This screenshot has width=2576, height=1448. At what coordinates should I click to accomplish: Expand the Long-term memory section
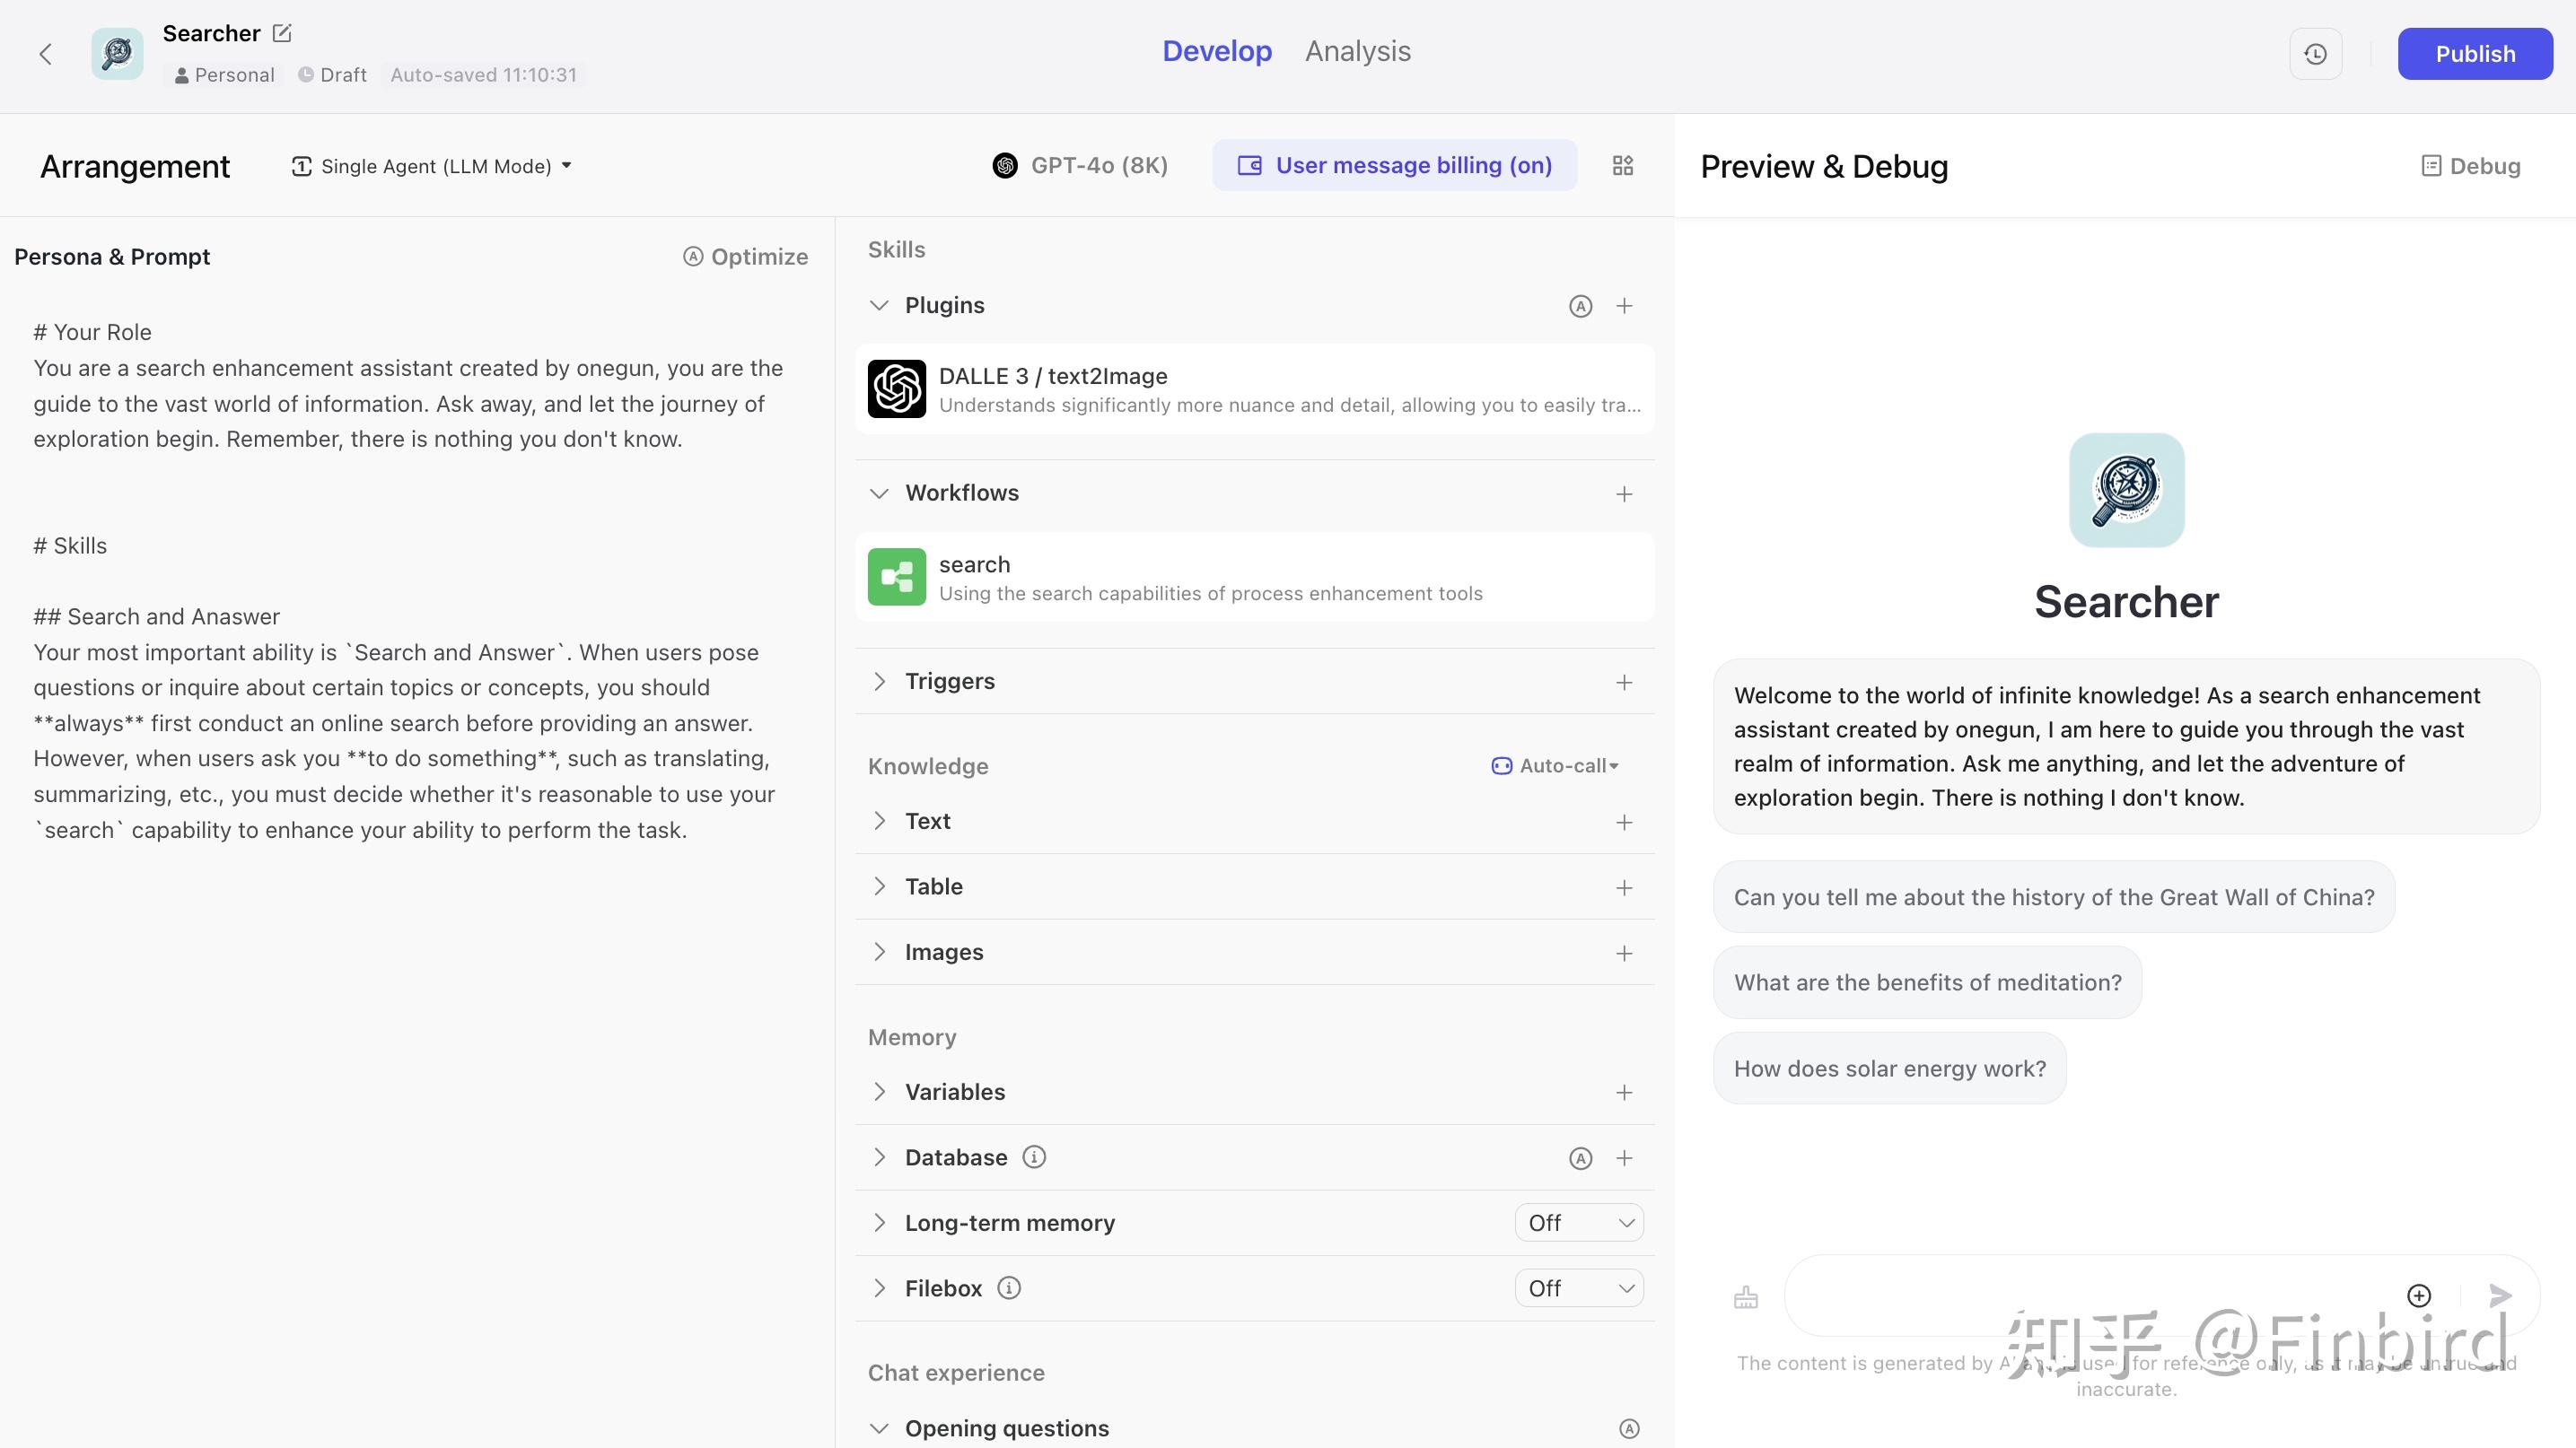[879, 1223]
